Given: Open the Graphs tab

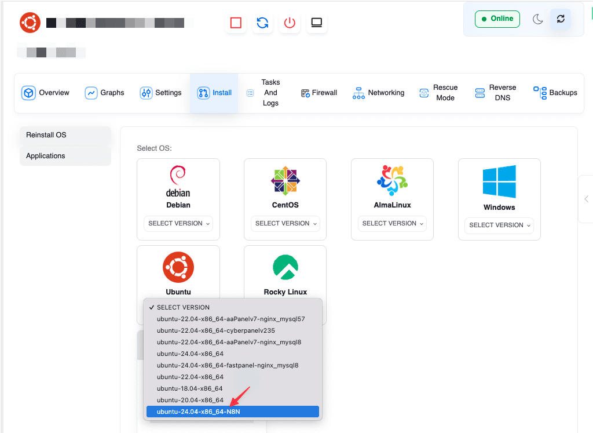Looking at the screenshot, I should tap(105, 93).
